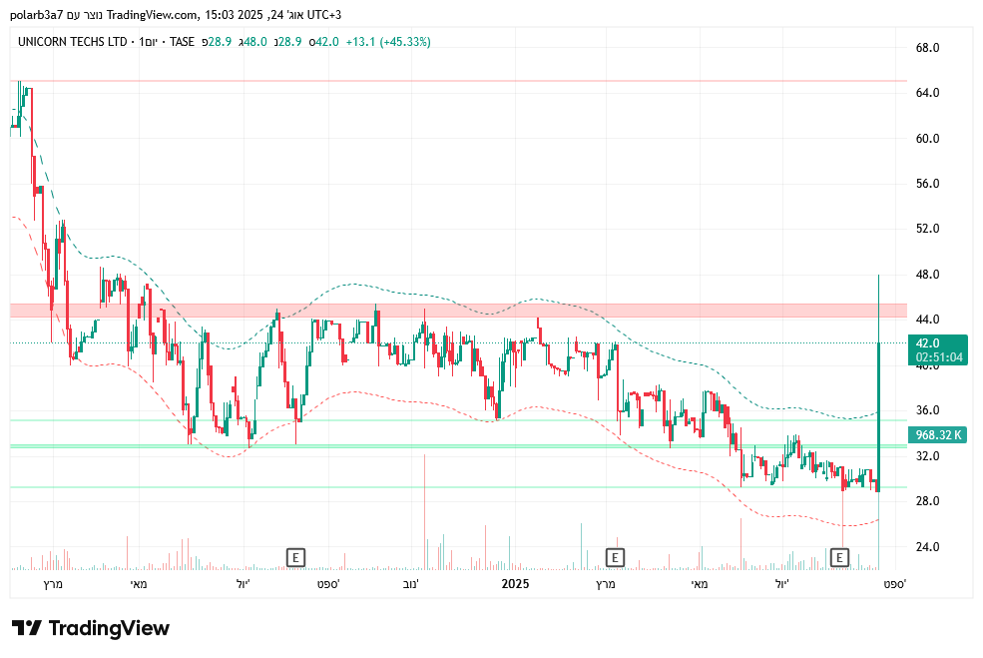The image size is (983, 658).
Task: Open the earnings E marker near מרץ 2025
Action: coord(615,557)
